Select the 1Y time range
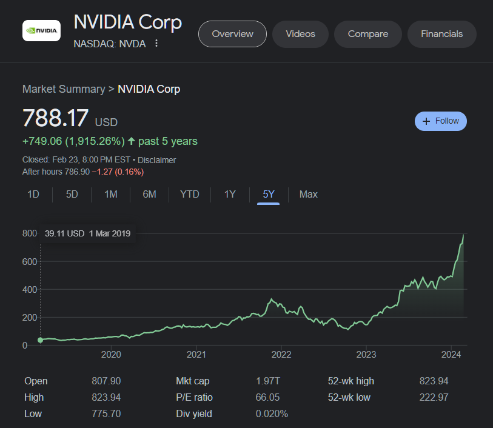 pos(230,194)
